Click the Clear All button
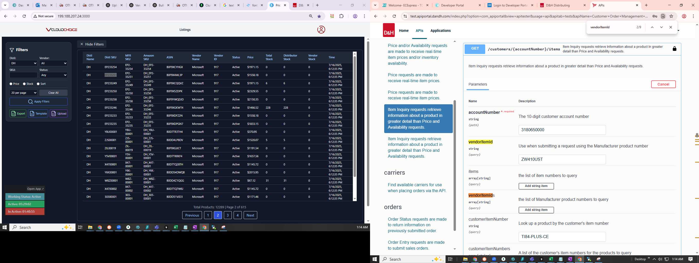 (53, 93)
